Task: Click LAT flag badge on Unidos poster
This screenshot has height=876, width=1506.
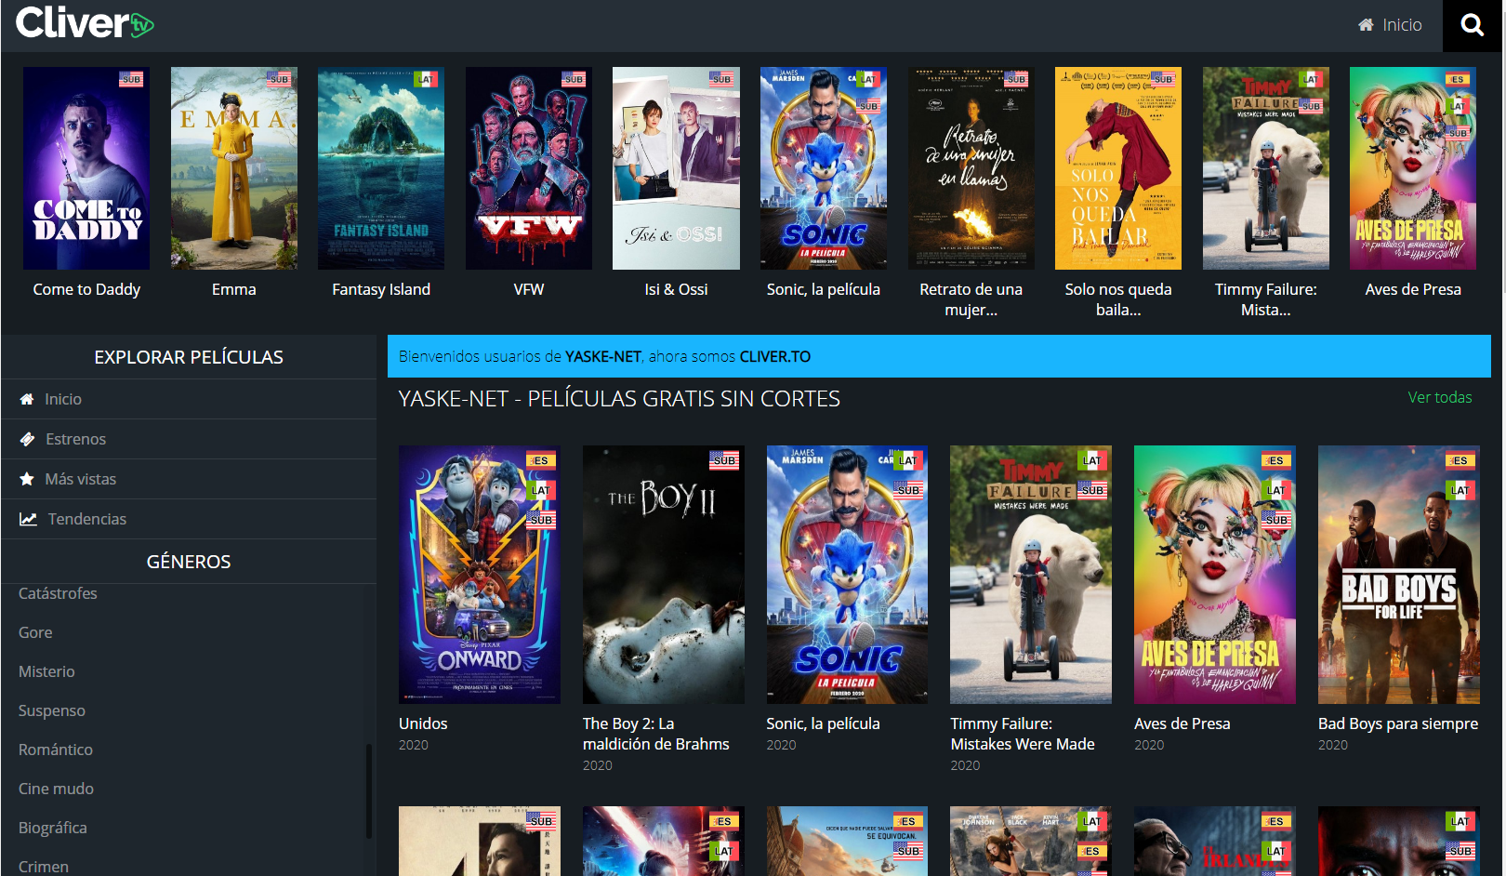Action: click(x=540, y=490)
